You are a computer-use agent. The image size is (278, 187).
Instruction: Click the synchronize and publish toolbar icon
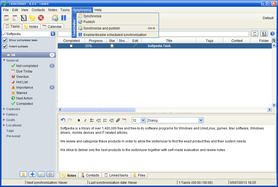[55, 18]
